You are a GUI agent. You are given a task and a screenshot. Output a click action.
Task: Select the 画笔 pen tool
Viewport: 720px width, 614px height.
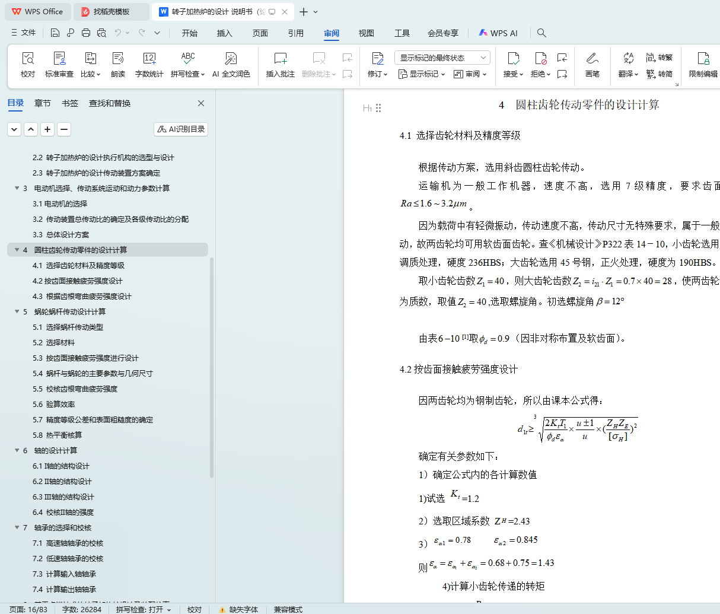(592, 65)
